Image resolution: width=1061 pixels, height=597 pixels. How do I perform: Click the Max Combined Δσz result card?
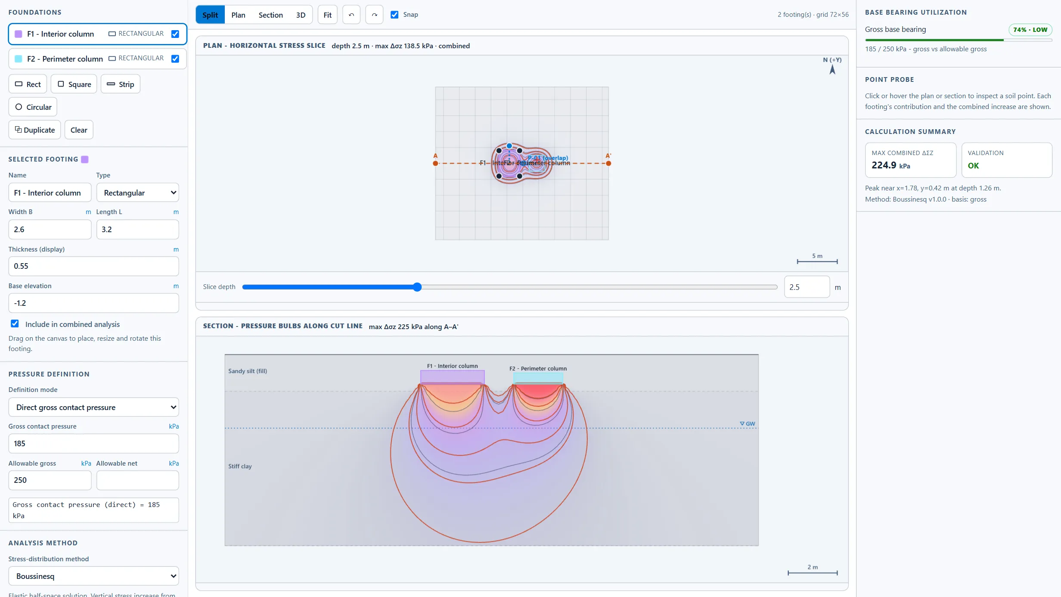coord(911,160)
